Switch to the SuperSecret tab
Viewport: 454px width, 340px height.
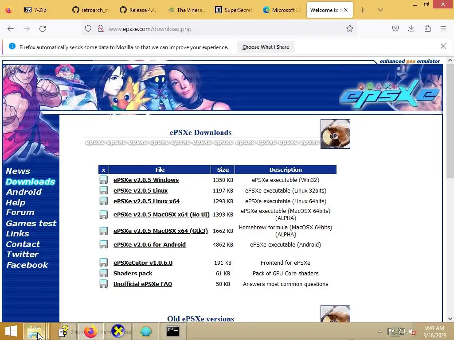click(234, 10)
